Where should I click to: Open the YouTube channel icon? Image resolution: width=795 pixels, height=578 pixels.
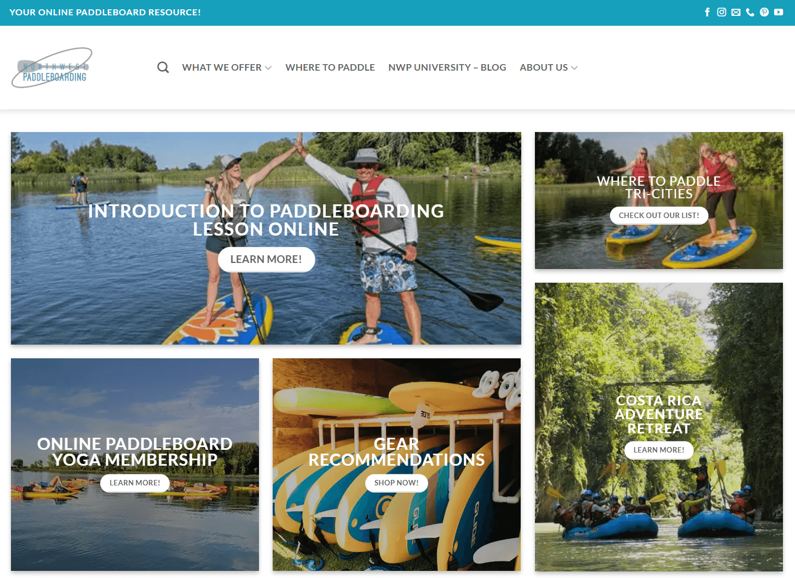779,12
